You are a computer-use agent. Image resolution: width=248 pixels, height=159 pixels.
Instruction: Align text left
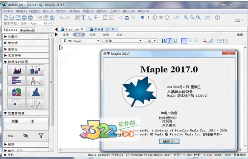click(184, 41)
